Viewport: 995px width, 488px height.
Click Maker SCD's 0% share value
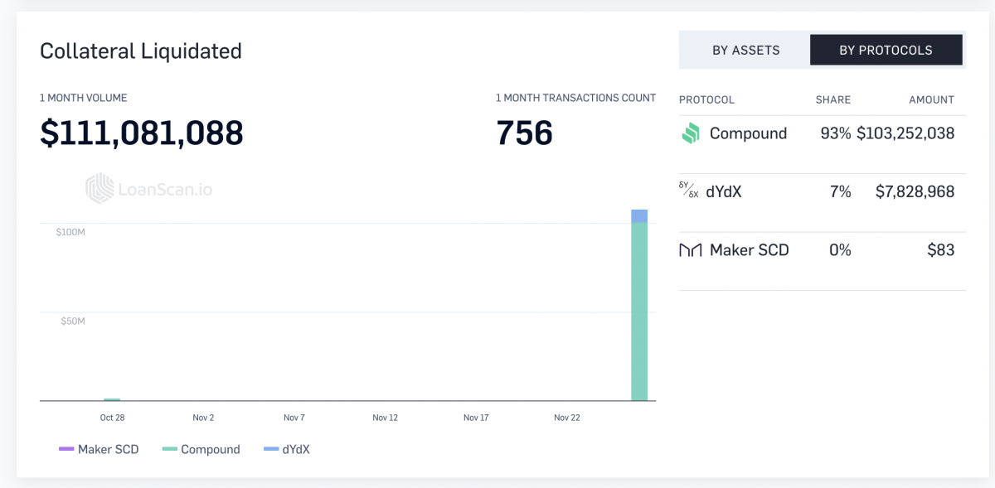841,249
